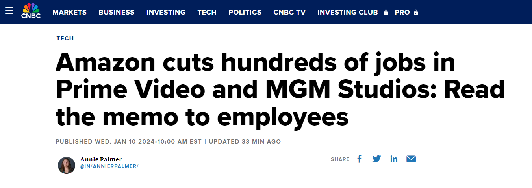The height and width of the screenshot is (188, 532).
Task: Open the Investing Club link
Action: (347, 12)
